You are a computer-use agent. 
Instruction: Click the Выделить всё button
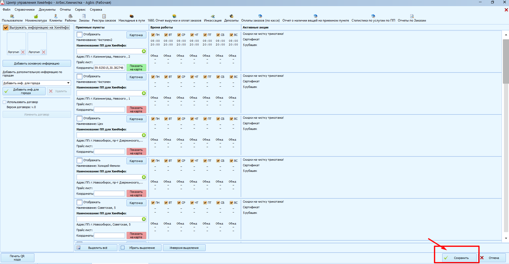click(96, 248)
